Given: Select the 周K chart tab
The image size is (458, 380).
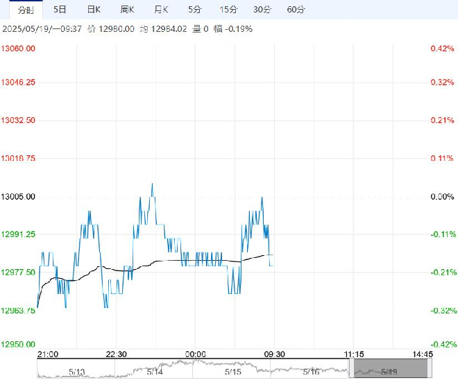Looking at the screenshot, I should [x=128, y=10].
